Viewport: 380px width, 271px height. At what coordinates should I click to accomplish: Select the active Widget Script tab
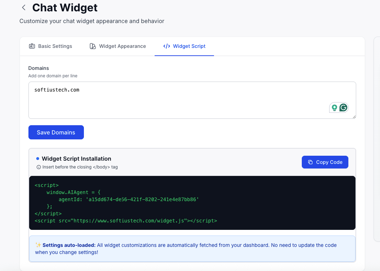(184, 46)
